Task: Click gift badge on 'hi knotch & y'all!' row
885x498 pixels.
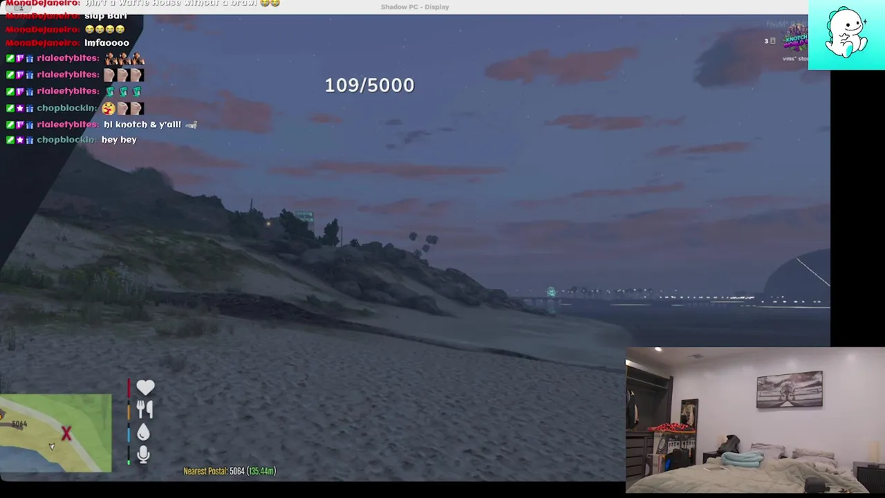Action: [30, 124]
